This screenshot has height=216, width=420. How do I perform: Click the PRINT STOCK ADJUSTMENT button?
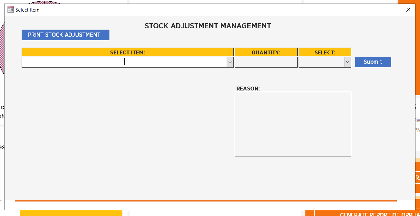[66, 35]
